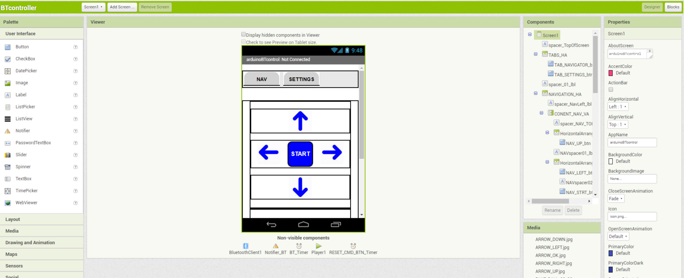Select the Player1 component icon
Image resolution: width=684 pixels, height=278 pixels.
pyautogui.click(x=318, y=246)
